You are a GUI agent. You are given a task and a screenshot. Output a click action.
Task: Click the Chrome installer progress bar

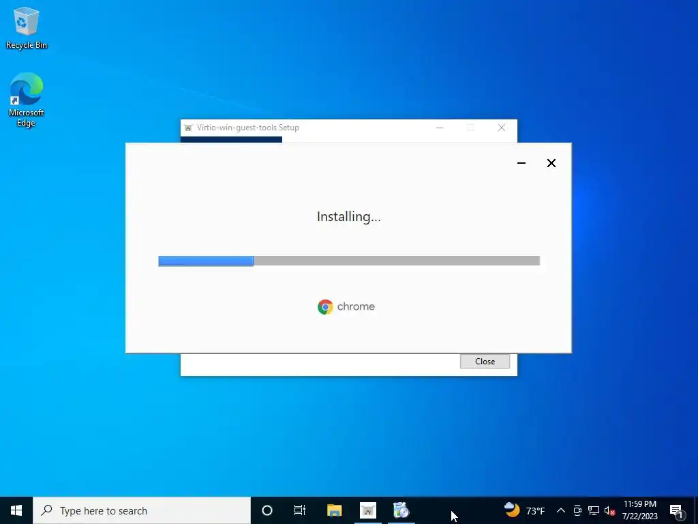click(349, 261)
